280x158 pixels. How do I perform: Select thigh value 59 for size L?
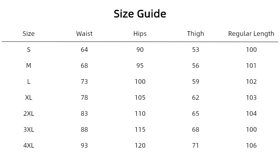pos(196,82)
